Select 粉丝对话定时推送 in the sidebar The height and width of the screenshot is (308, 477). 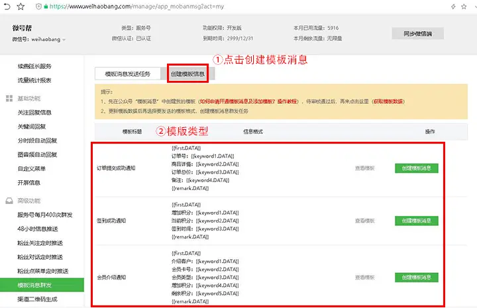coord(40,257)
